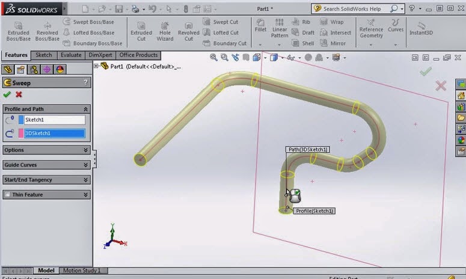The image size is (466, 279).
Task: Open the DimXpertManager tab icon
Action: pyautogui.click(x=47, y=69)
